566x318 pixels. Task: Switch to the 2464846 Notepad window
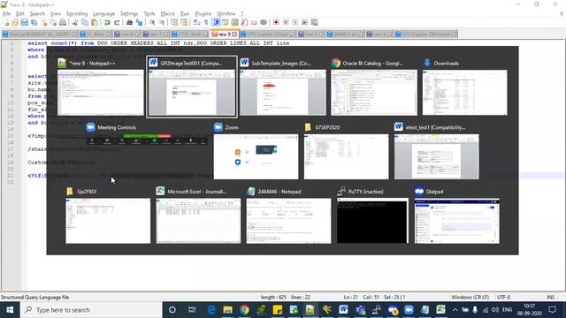click(288, 216)
